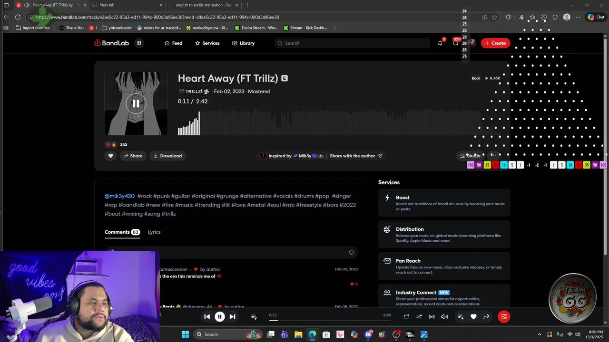Open the ytdownloader bookmark
Image resolution: width=609 pixels, height=342 pixels.
117,28
